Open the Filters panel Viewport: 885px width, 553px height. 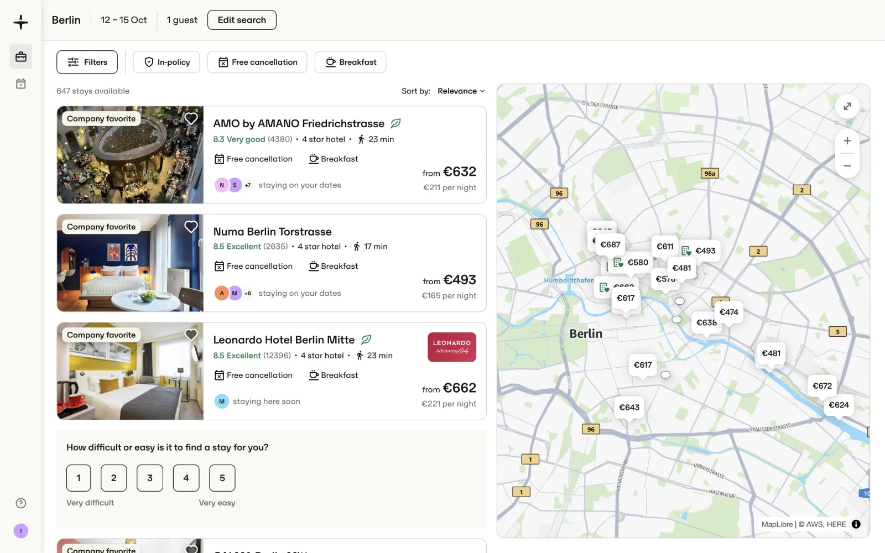[x=87, y=62]
